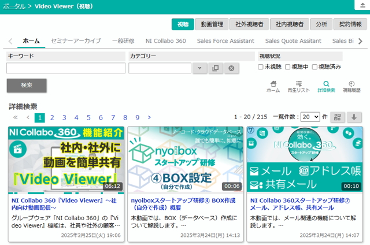Go to page 4 of results
Image resolution: width=370 pixels, height=245 pixels.
[76, 117]
